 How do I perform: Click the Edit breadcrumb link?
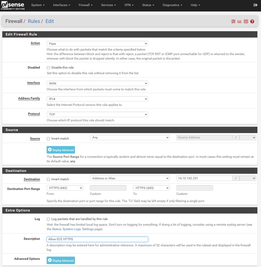tap(50, 21)
